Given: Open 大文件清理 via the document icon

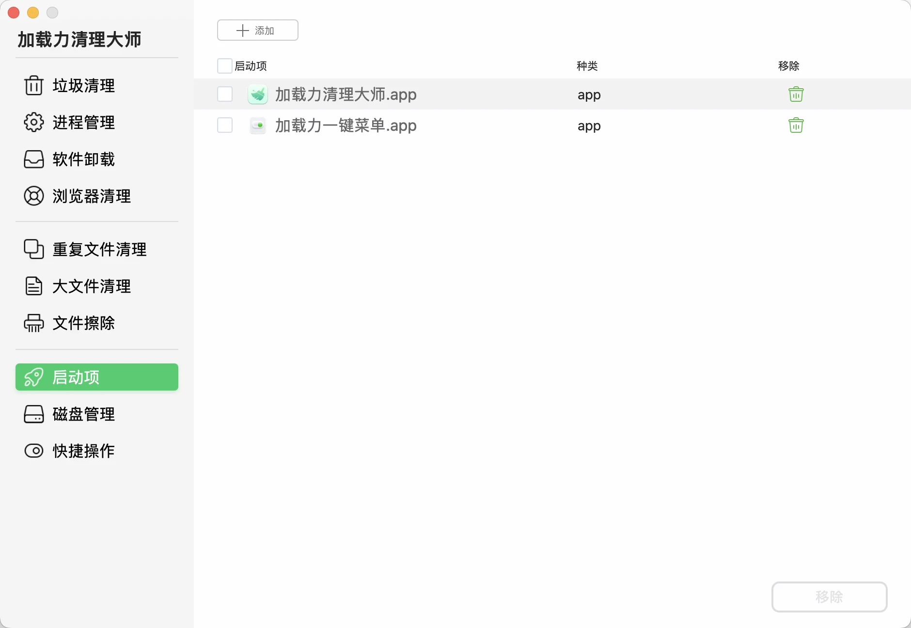Looking at the screenshot, I should click(33, 286).
